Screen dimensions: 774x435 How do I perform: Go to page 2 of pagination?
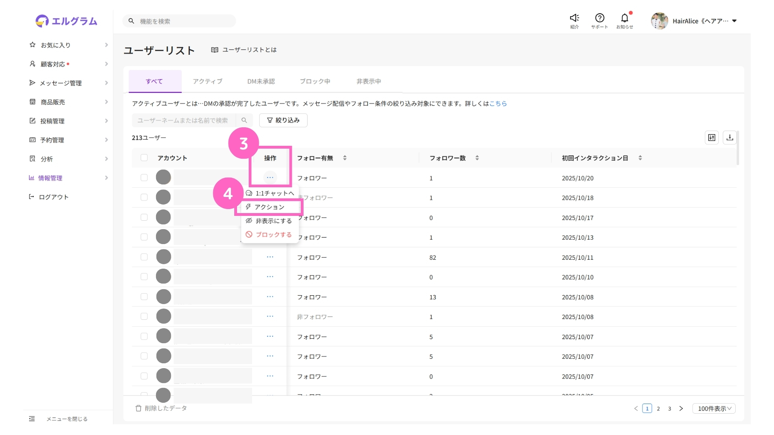pyautogui.click(x=658, y=408)
